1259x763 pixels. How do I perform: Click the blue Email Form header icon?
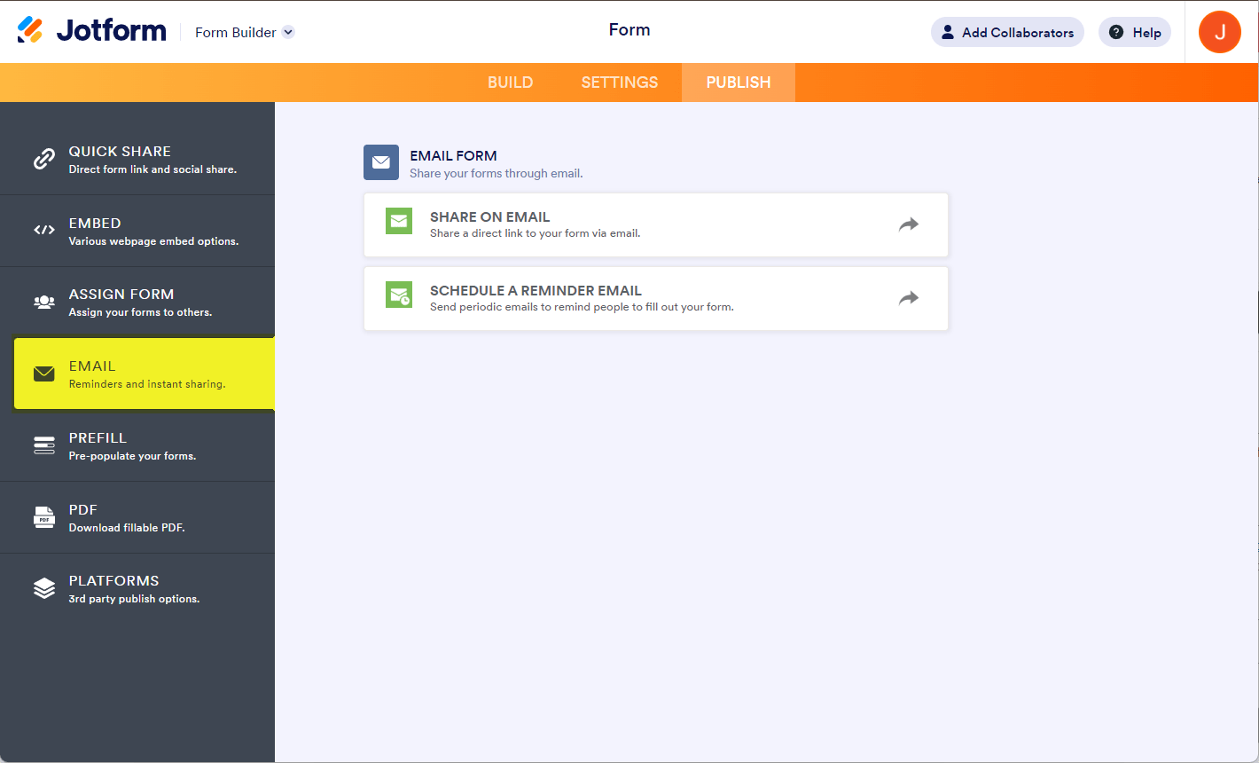tap(381, 162)
